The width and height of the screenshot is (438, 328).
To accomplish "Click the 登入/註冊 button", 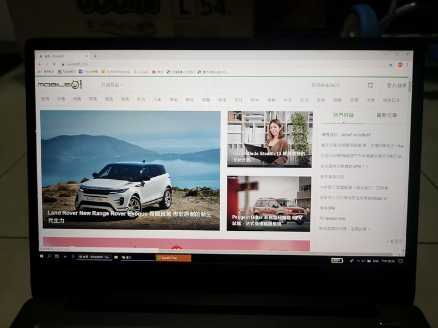I will tap(397, 86).
